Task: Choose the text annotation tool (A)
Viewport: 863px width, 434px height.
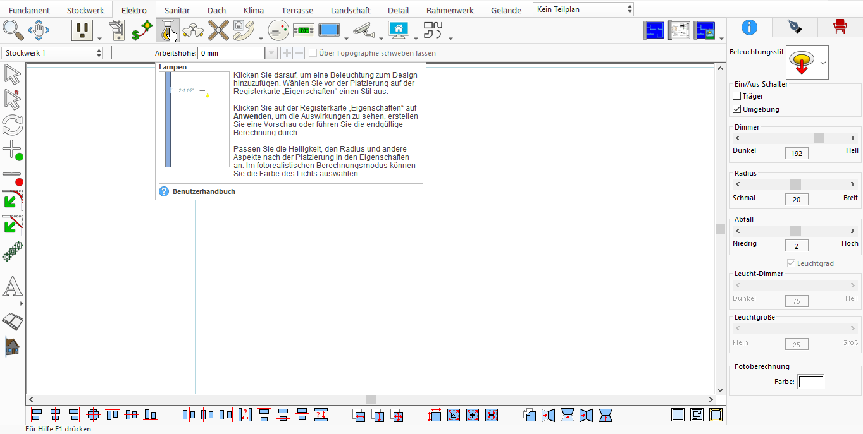Action: click(x=13, y=287)
